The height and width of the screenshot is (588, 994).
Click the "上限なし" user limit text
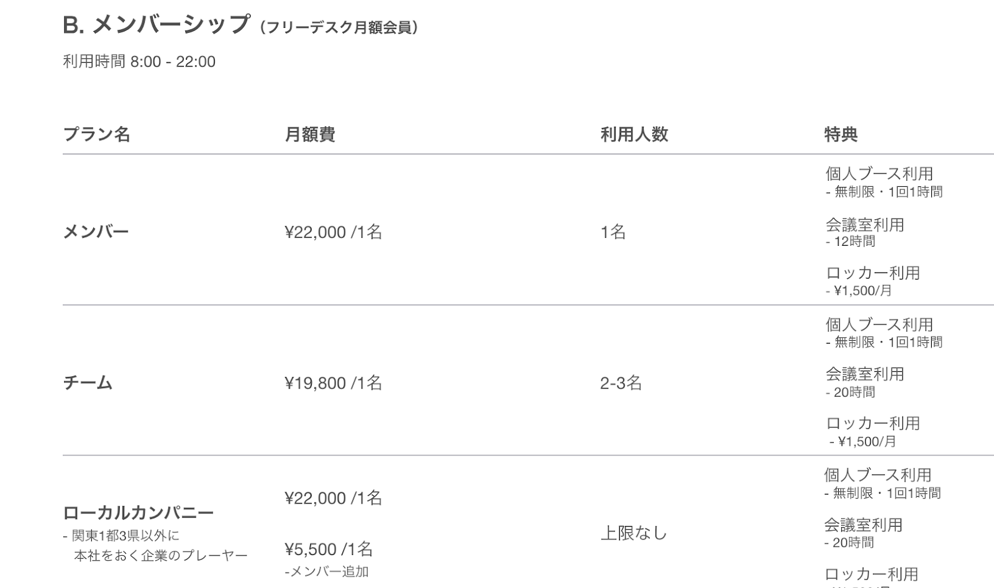(x=634, y=533)
